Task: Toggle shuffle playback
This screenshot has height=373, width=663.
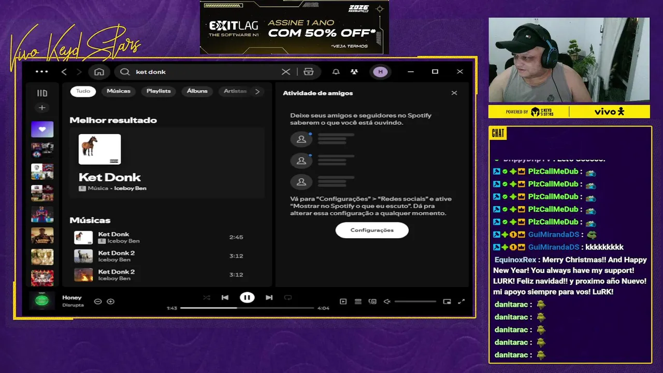Action: pos(207,297)
